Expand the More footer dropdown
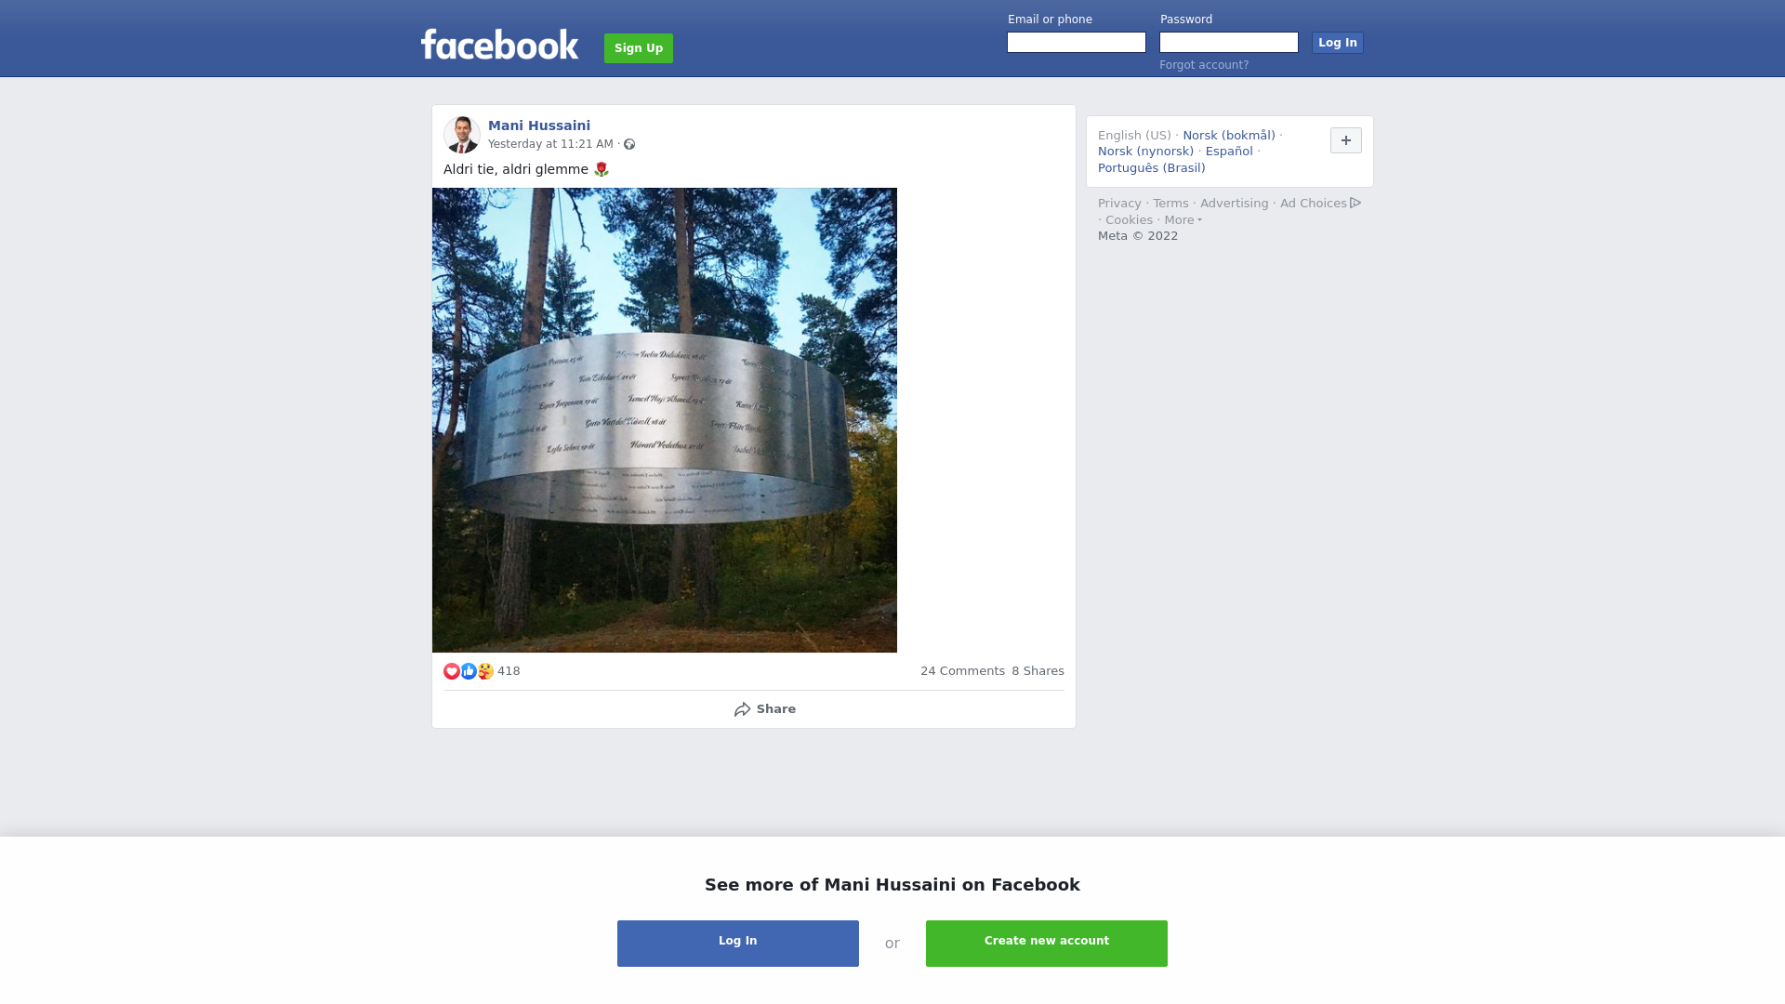1785x1004 pixels. click(x=1183, y=220)
